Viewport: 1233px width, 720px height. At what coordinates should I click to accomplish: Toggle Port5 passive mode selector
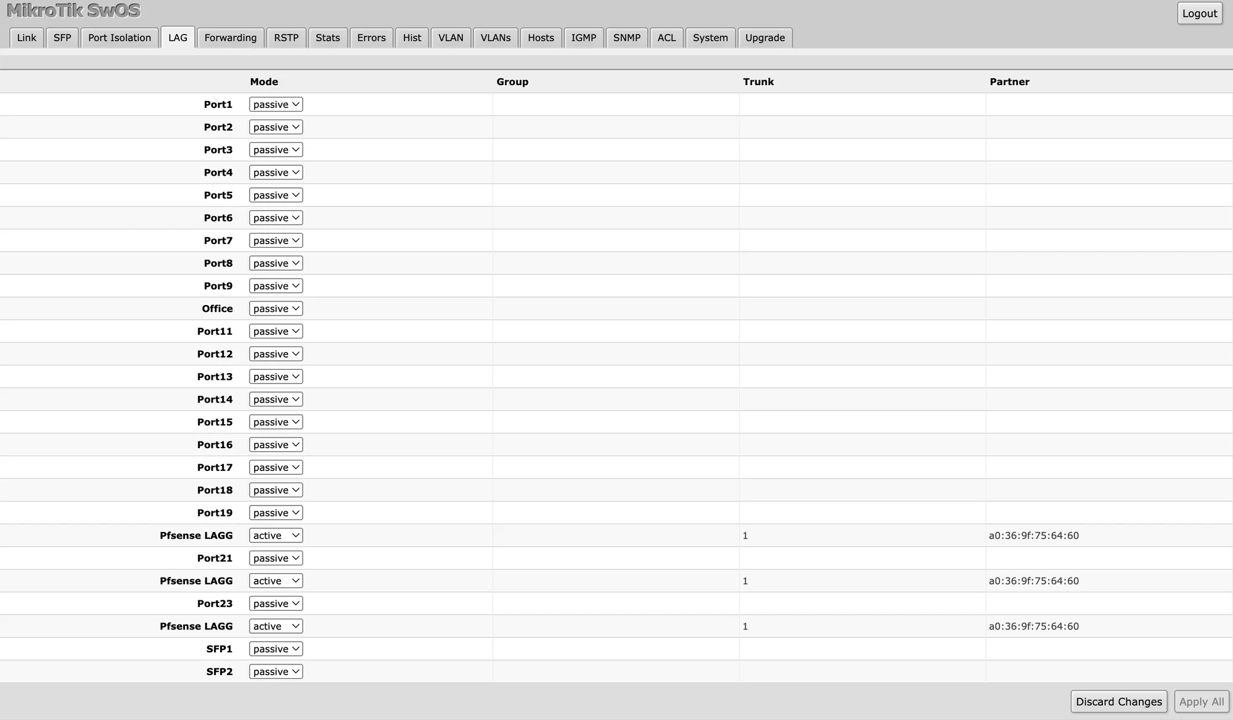coord(274,195)
